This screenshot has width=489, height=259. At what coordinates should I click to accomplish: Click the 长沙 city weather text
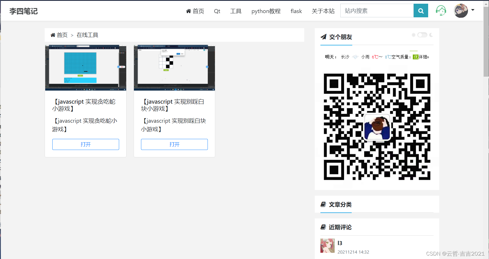click(x=345, y=57)
